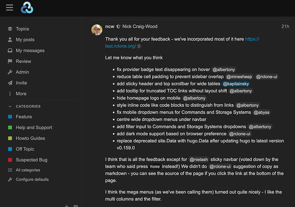Image resolution: width=295 pixels, height=207 pixels.
Task: Open the test.rclone.org link
Action: [x=121, y=46]
